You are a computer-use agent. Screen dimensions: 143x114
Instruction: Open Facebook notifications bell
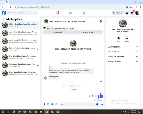click(x=132, y=13)
